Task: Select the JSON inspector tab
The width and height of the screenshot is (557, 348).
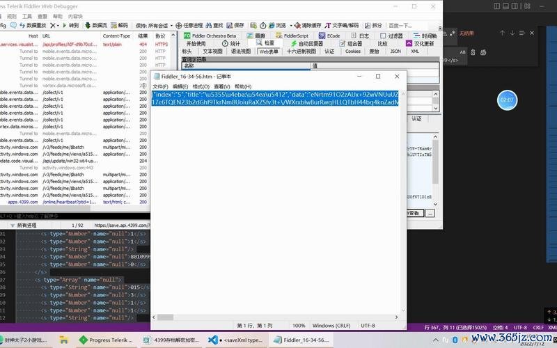Action: tap(395, 51)
